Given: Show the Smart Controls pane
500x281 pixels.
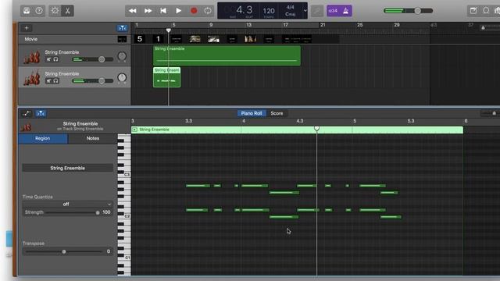Looking at the screenshot, I should coord(55,10).
